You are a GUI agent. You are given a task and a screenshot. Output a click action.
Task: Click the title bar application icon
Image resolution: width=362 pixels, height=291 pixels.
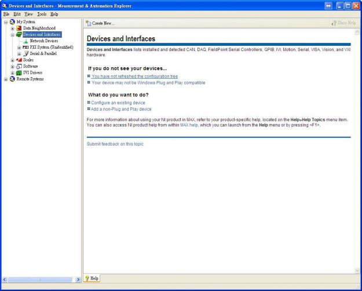click(x=5, y=6)
